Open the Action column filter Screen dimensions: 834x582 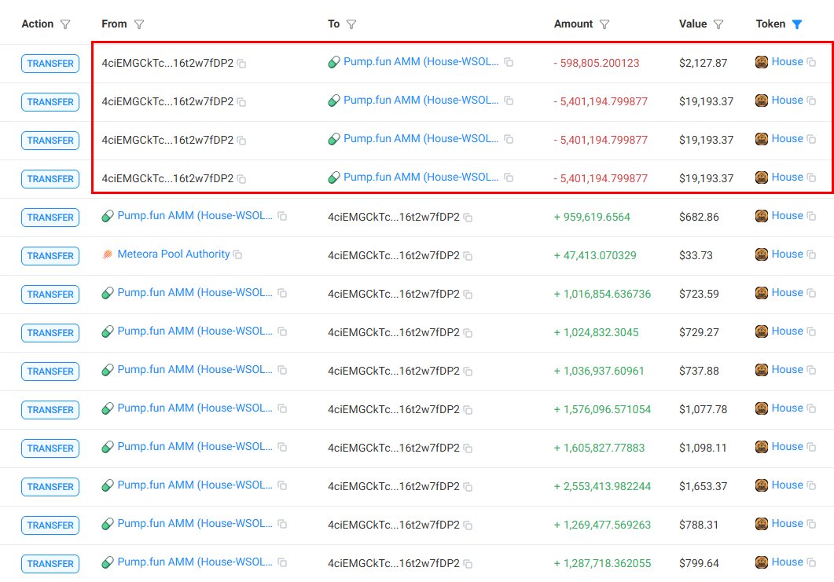65,24
